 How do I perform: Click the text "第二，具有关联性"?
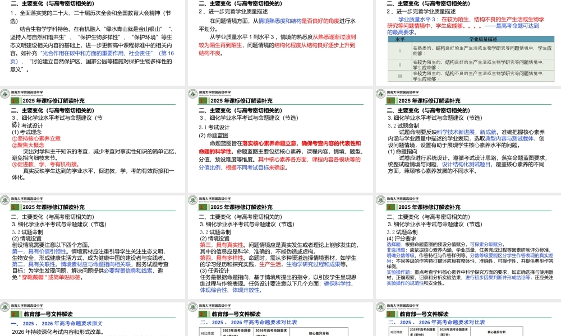34,264
